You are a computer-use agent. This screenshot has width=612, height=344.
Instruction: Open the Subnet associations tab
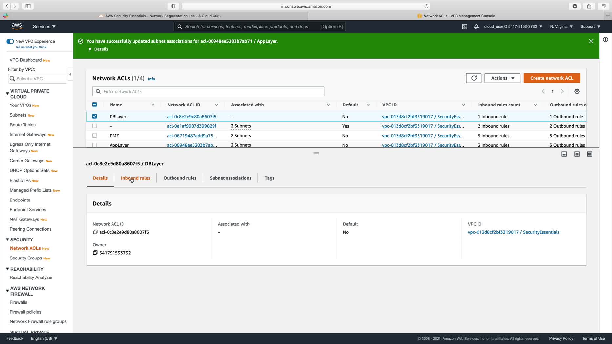(x=230, y=178)
